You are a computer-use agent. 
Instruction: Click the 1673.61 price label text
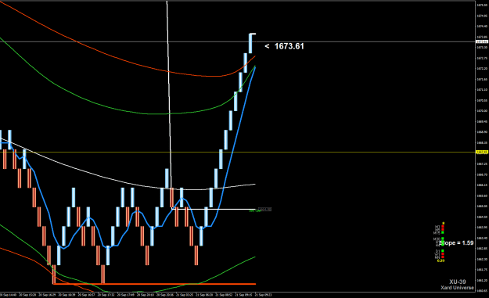pyautogui.click(x=289, y=46)
